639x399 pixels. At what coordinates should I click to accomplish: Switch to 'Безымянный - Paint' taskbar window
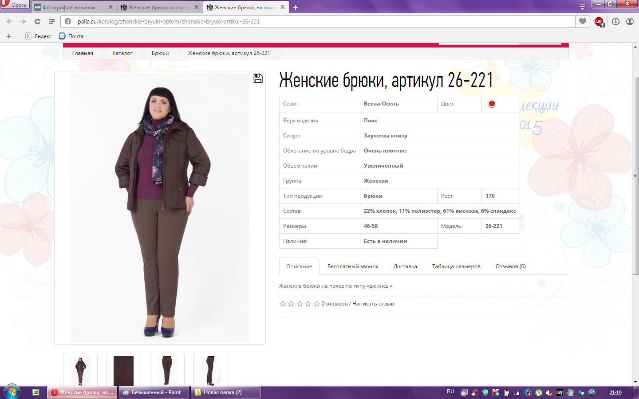click(154, 392)
